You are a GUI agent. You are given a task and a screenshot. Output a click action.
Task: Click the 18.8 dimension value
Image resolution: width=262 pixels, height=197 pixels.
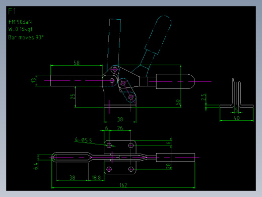tap(96, 178)
